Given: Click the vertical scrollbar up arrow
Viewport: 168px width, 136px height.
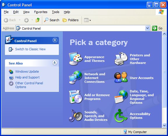Looking at the screenshot, I should 164,34.
